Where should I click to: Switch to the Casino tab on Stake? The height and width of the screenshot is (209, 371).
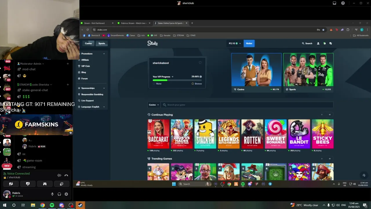click(88, 43)
